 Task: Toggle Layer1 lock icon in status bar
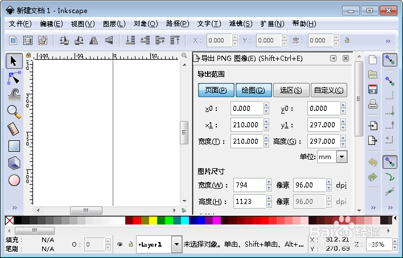pyautogui.click(x=131, y=244)
